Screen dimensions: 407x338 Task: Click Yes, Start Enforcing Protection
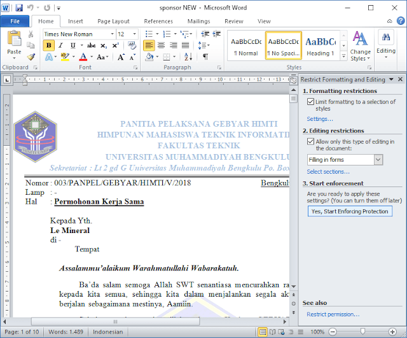(350, 211)
